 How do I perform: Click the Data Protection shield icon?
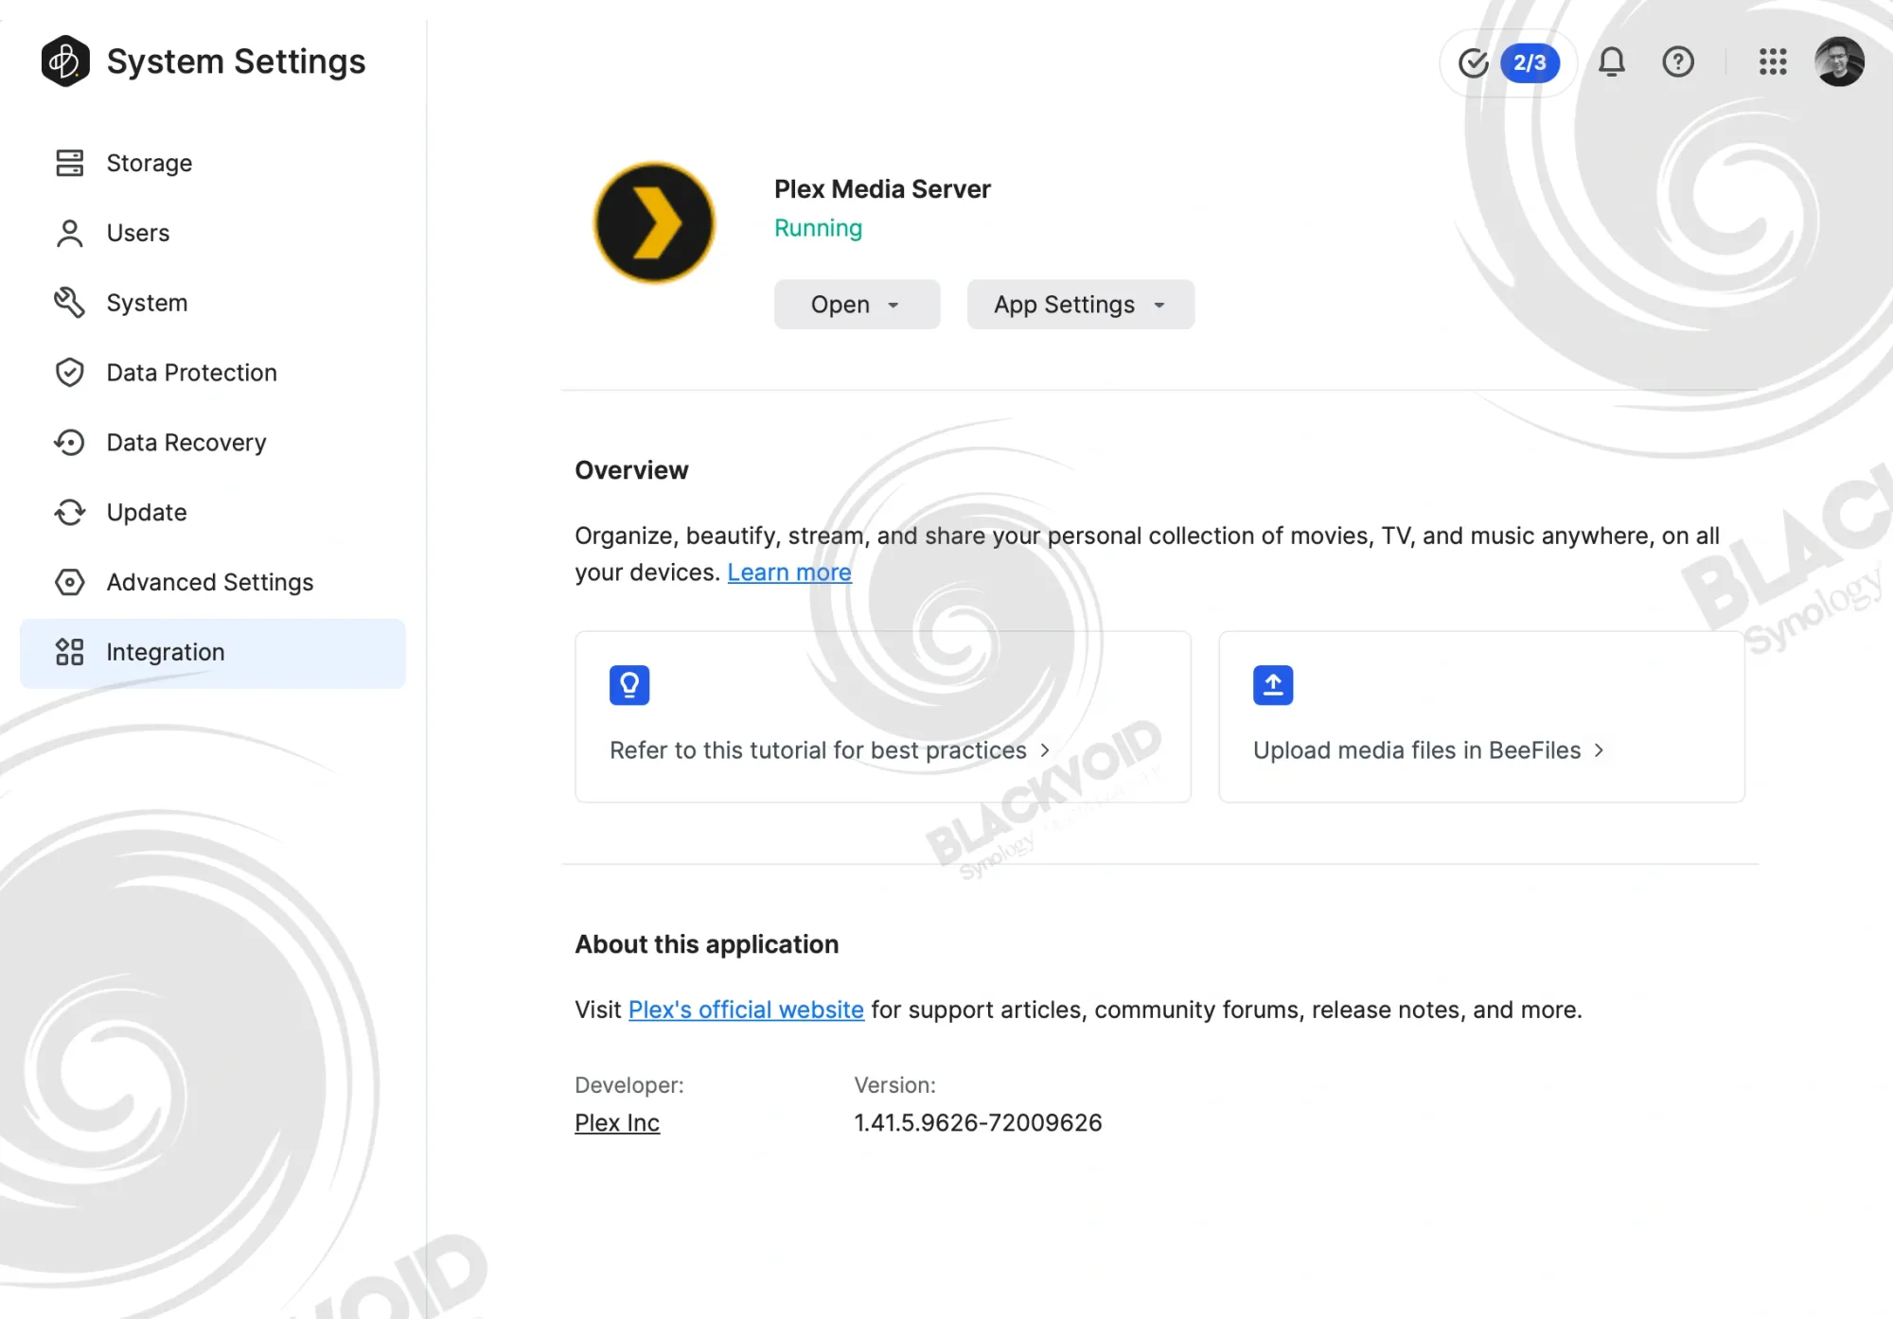[x=69, y=373]
